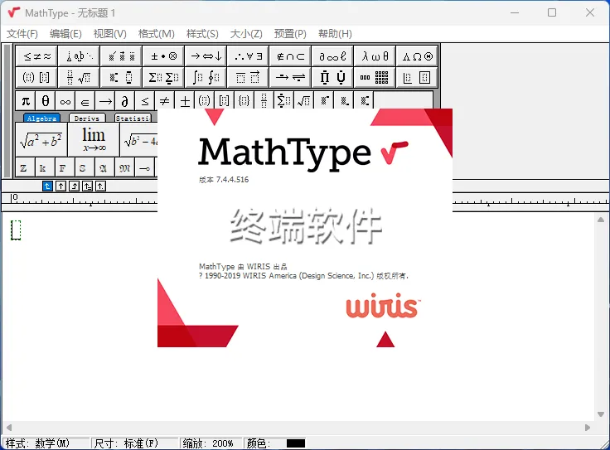Open the boxes templates palette
The image size is (610, 450).
tap(418, 77)
